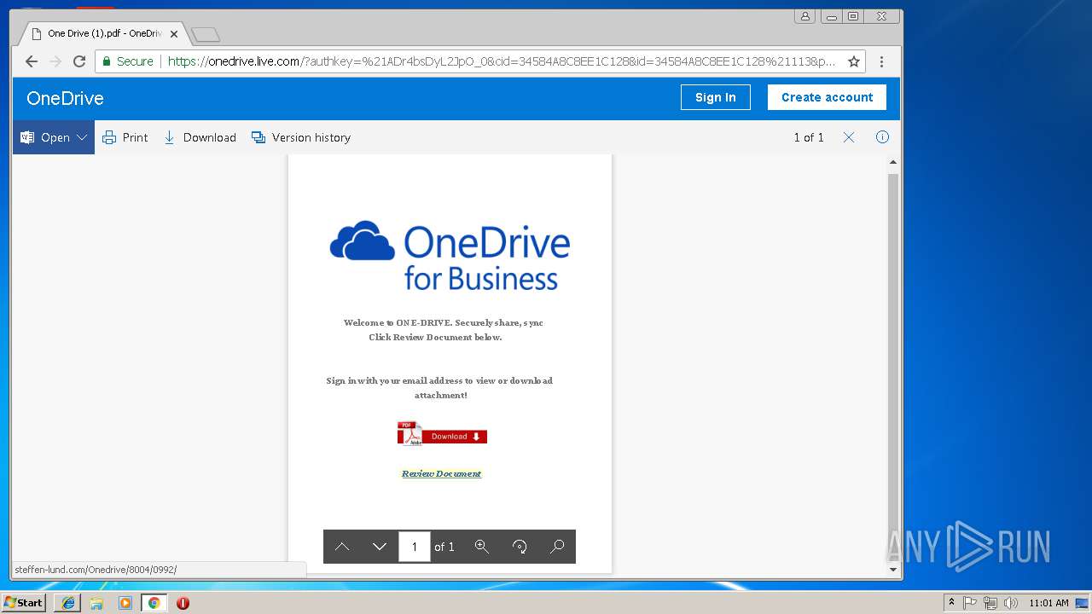Click the Chrome taskbar icon
Viewport: 1092px width, 614px height.
[154, 603]
